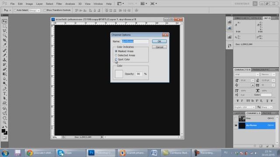Select the Gradient tool

(x=4, y=74)
